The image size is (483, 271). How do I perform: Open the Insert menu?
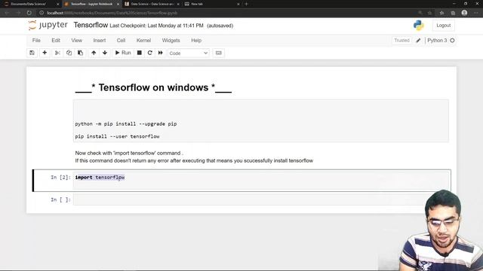[100, 40]
